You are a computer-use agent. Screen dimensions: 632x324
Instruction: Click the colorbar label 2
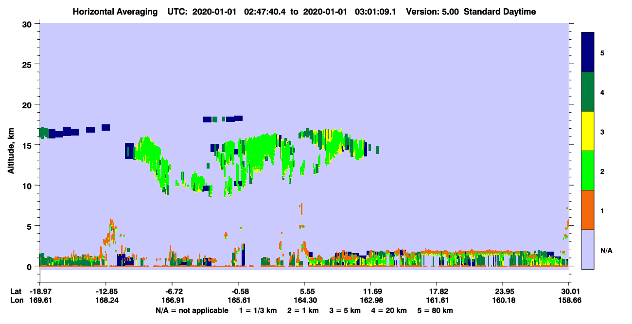[x=602, y=171]
